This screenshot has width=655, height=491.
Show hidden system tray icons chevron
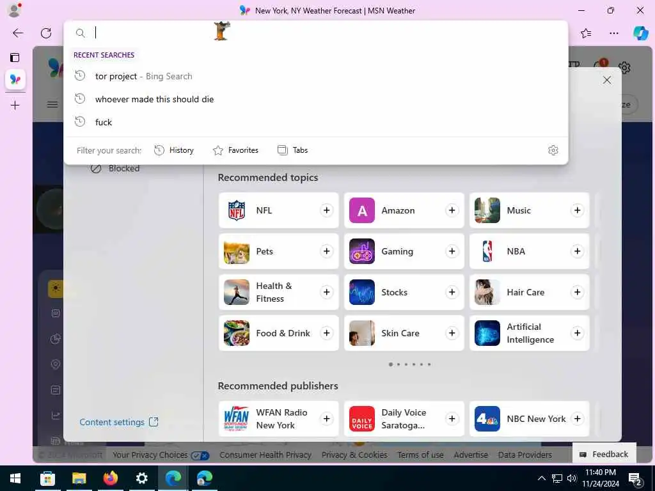(x=541, y=478)
